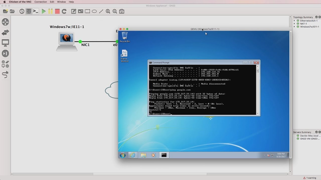Close the Servers Summary panel
The width and height of the screenshot is (321, 180).
coord(319,132)
